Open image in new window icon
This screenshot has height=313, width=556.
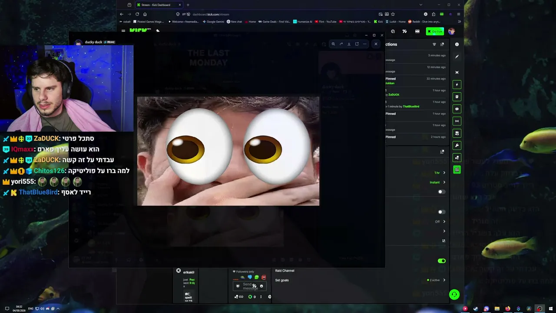357,44
